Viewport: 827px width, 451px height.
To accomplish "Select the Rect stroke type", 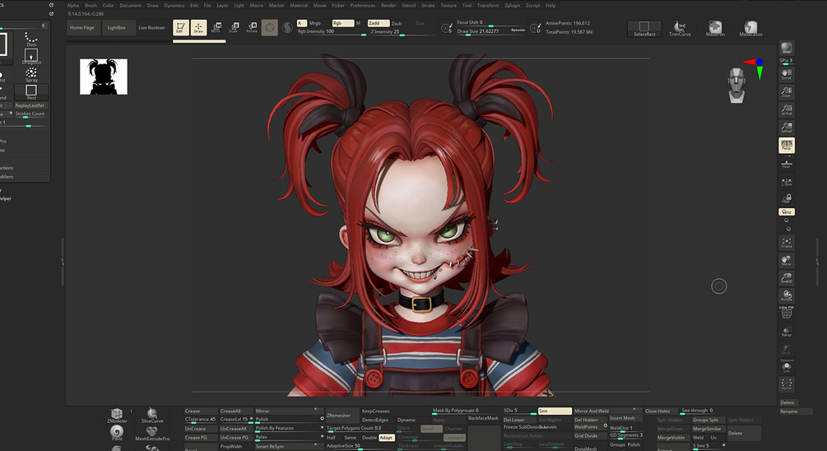I will [31, 92].
